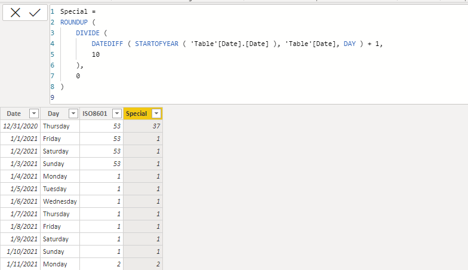Select Monday cell in 1/4/2021 row
The image size is (468, 270).
(x=60, y=176)
